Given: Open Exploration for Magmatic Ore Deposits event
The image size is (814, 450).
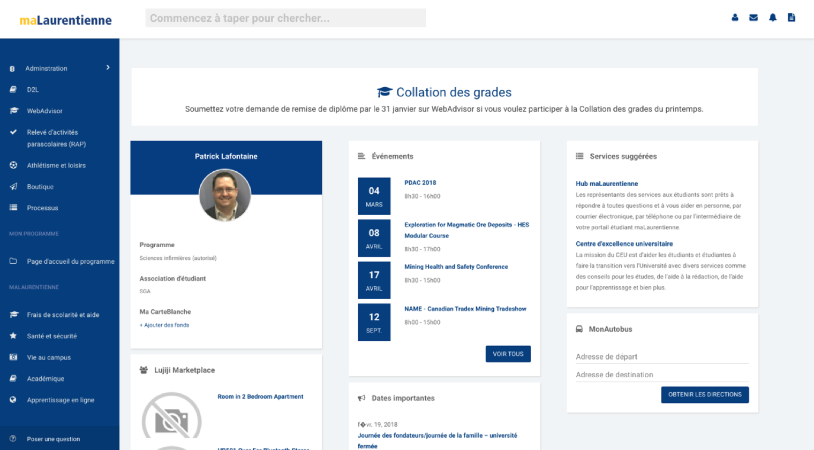Looking at the screenshot, I should tap(466, 230).
